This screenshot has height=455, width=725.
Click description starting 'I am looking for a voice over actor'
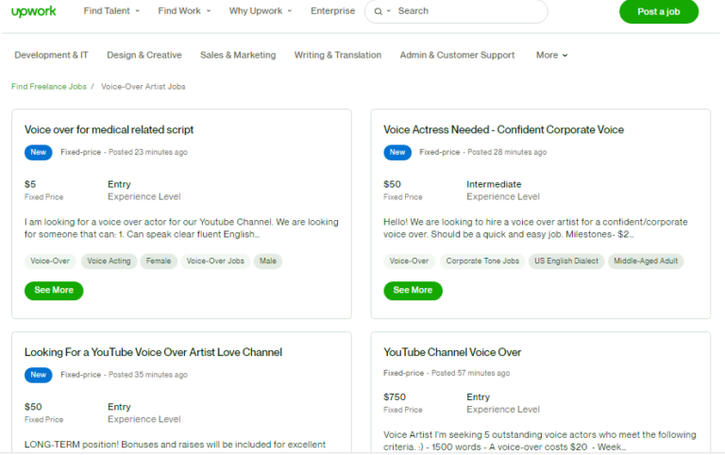click(181, 227)
